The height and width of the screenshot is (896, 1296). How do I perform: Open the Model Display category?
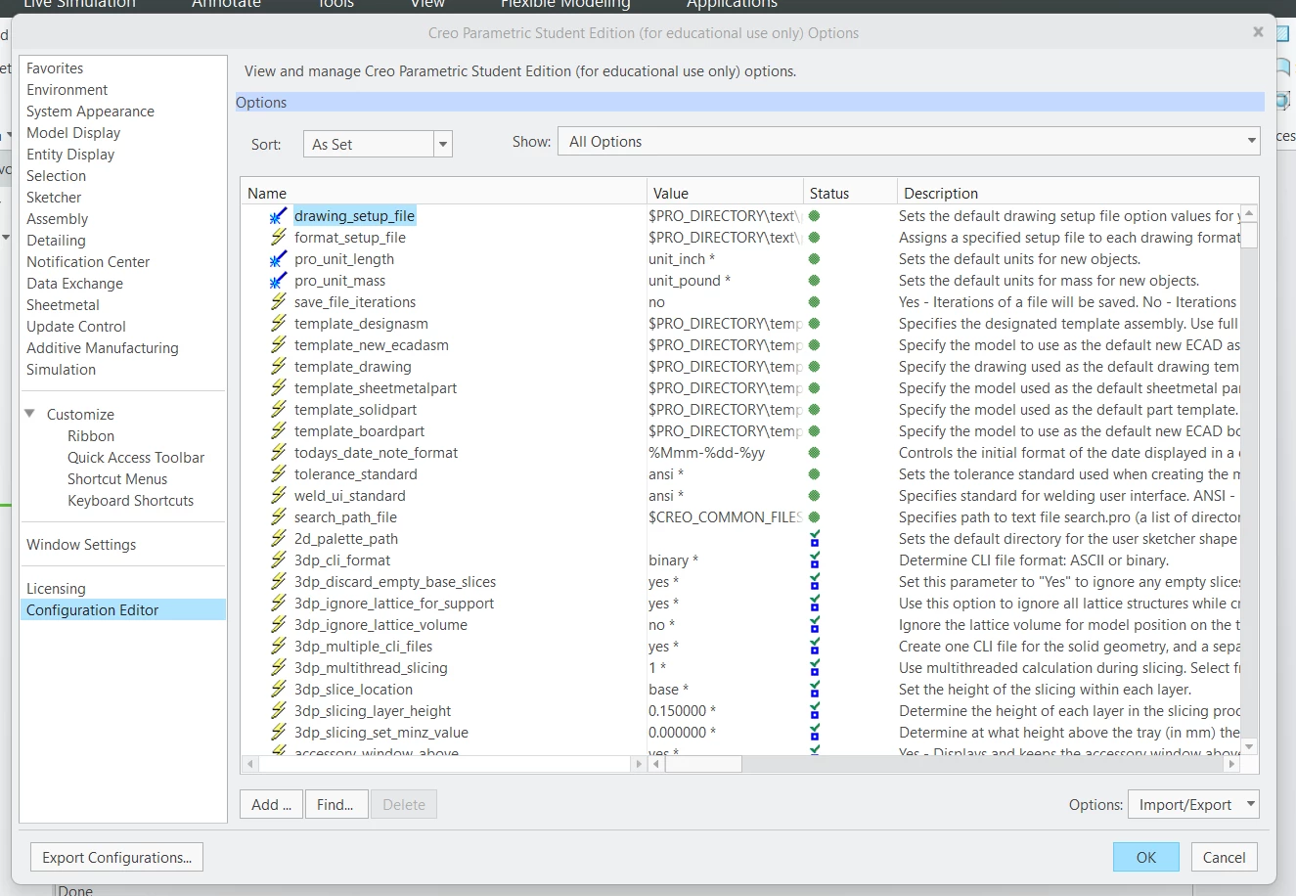tap(73, 133)
